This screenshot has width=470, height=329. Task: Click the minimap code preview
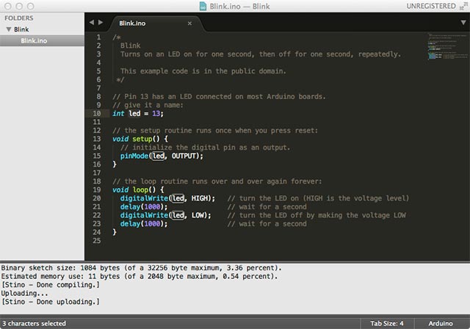[x=448, y=46]
